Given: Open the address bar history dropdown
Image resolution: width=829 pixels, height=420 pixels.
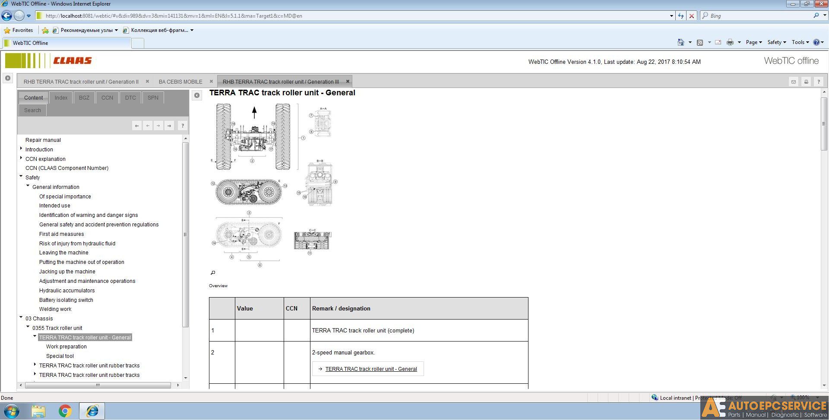Looking at the screenshot, I should pos(671,16).
